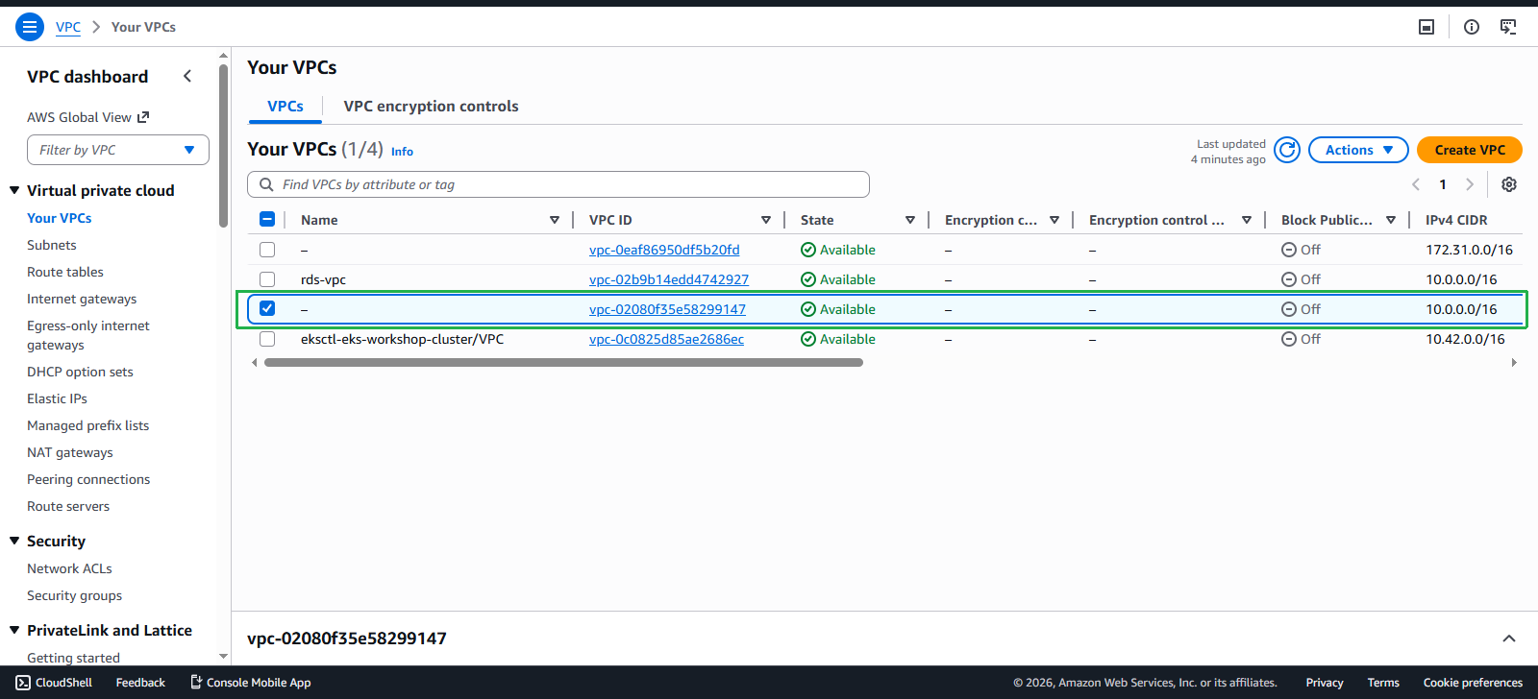
Task: Open the Actions dropdown menu
Action: [1358, 150]
